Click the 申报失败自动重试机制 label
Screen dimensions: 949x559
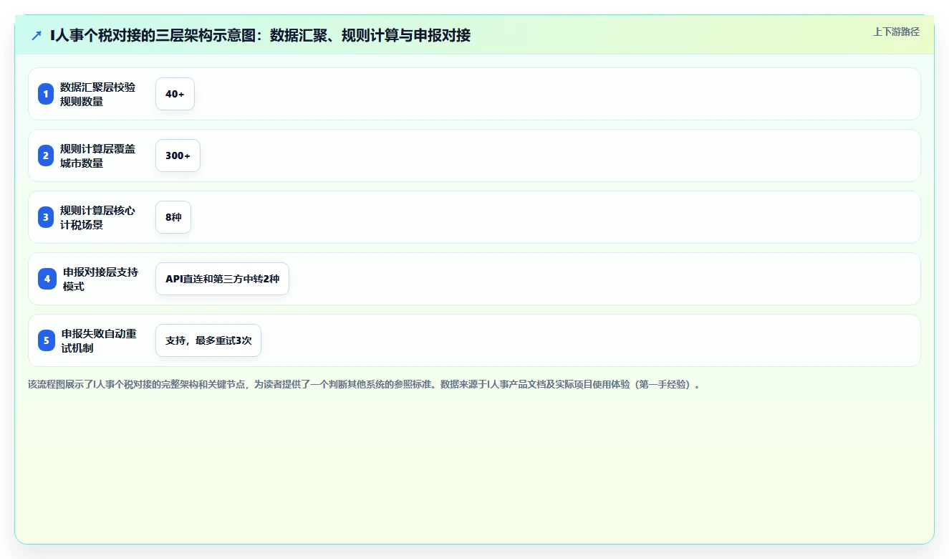100,340
